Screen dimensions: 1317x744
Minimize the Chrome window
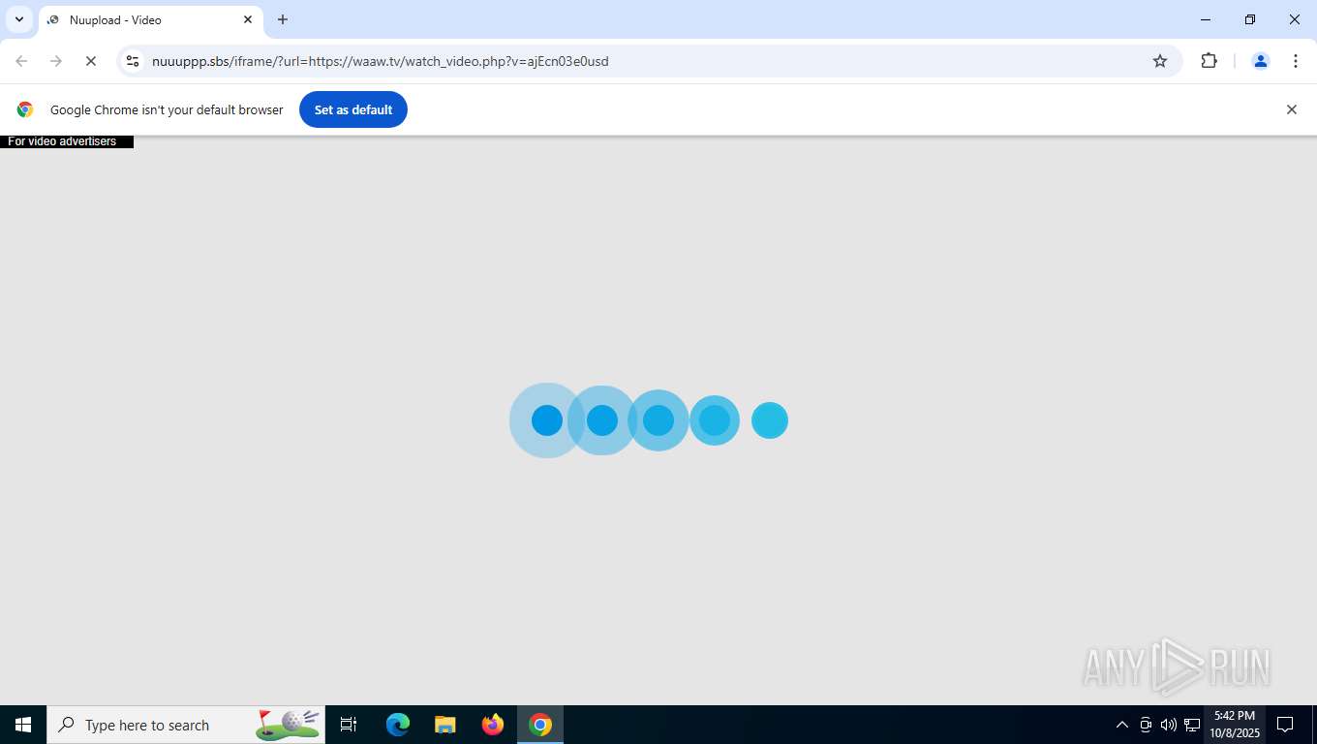(x=1206, y=19)
